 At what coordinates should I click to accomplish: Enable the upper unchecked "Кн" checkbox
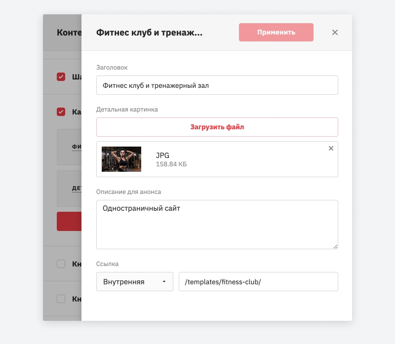pyautogui.click(x=61, y=264)
